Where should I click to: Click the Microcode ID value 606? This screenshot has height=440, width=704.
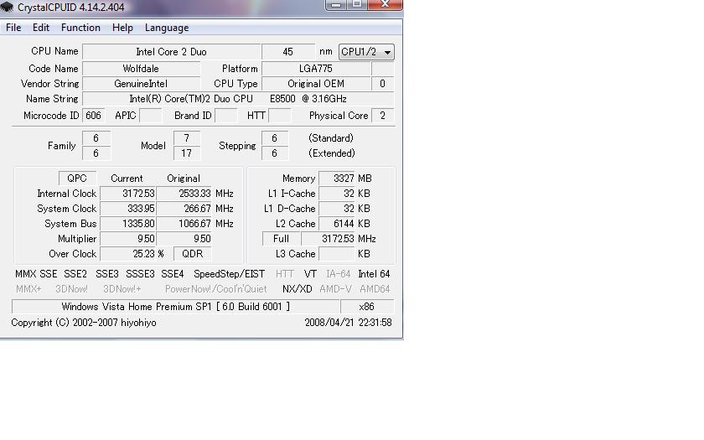pyautogui.click(x=93, y=116)
